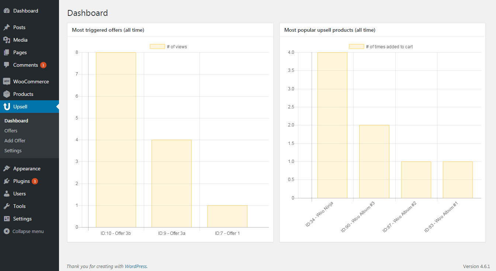Click the Dashboard gauge icon in sidebar
496x271 pixels.
click(x=7, y=11)
